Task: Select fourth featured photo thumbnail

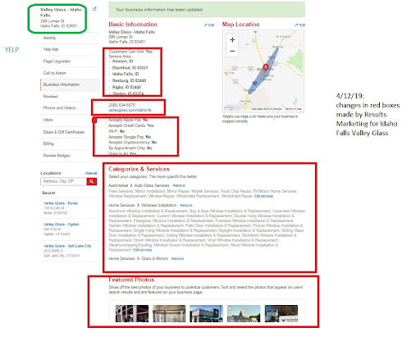Action: [244, 313]
